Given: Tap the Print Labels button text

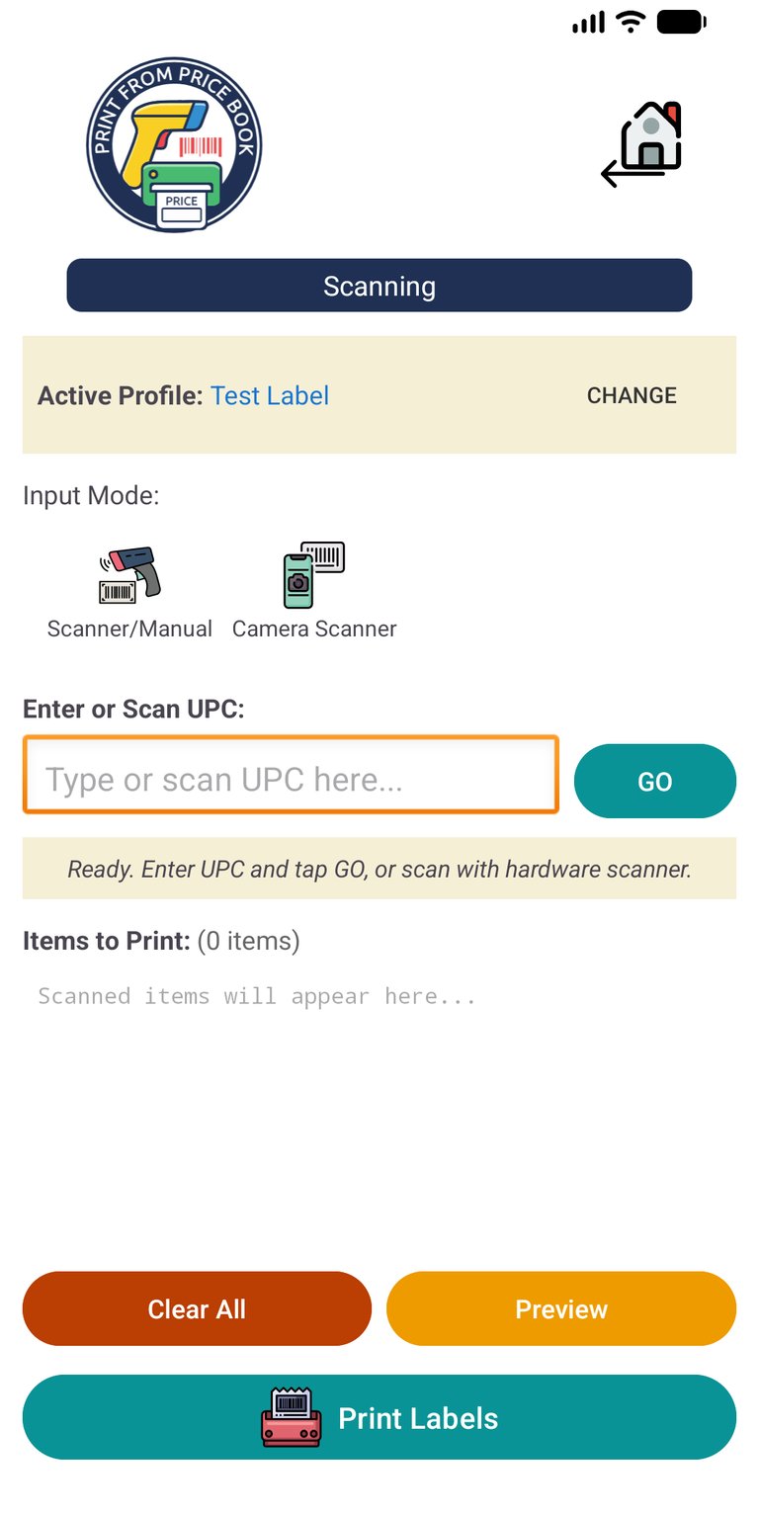Looking at the screenshot, I should 418,1418.
